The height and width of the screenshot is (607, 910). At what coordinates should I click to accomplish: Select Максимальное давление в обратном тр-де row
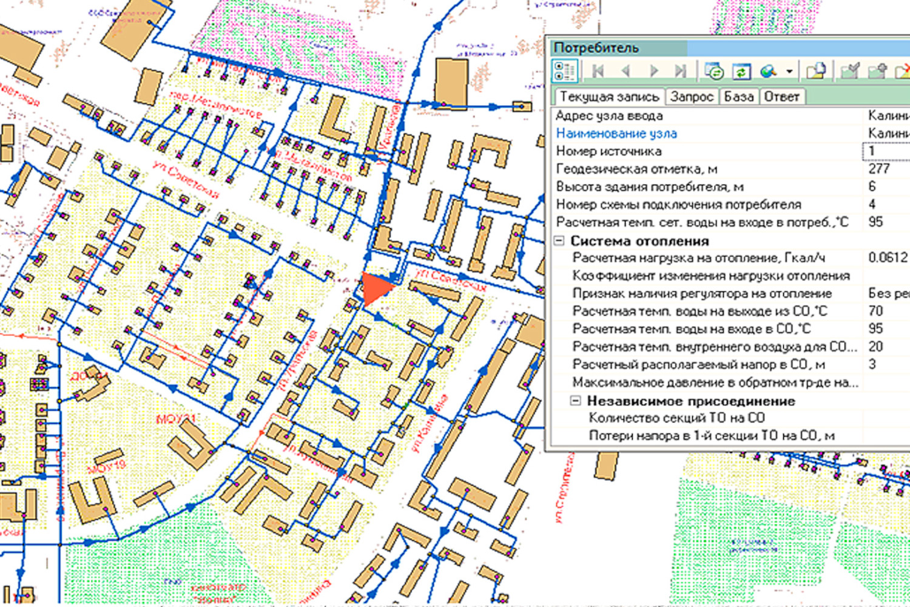pos(730,382)
